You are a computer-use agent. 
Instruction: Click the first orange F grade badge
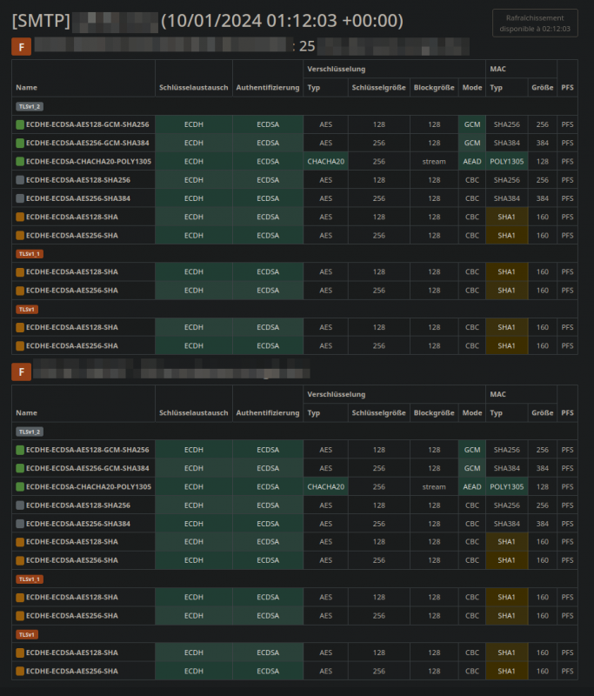click(21, 46)
